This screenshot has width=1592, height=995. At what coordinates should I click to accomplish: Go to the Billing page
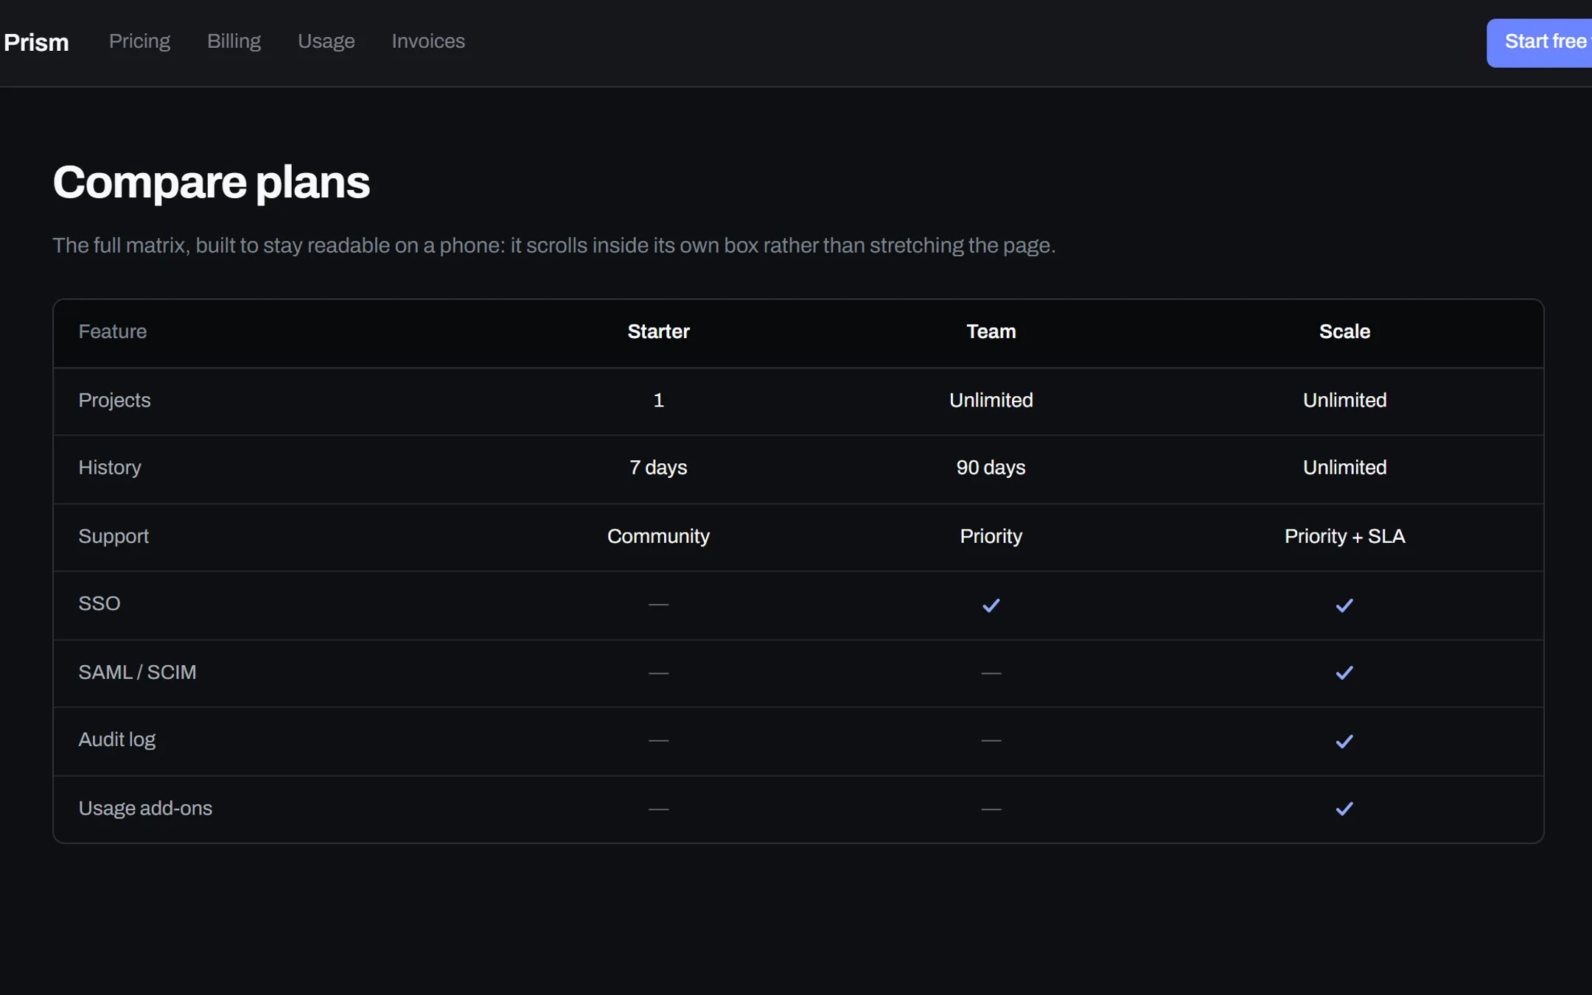pyautogui.click(x=234, y=41)
